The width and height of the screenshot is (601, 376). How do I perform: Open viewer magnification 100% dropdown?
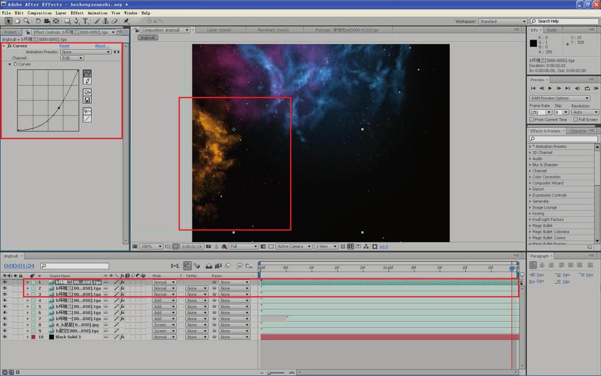(151, 246)
